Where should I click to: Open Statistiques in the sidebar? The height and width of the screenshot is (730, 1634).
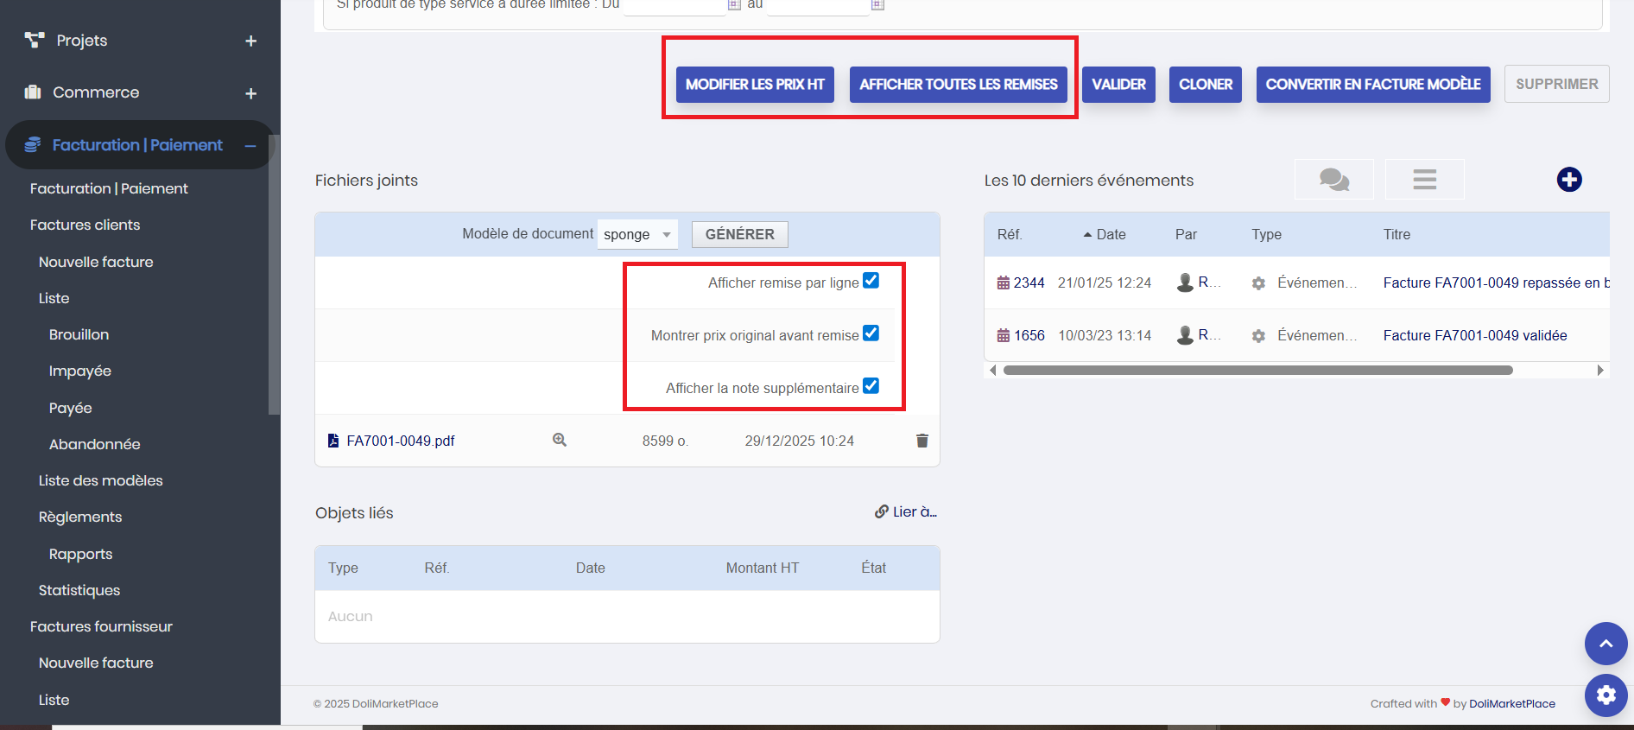tap(79, 590)
